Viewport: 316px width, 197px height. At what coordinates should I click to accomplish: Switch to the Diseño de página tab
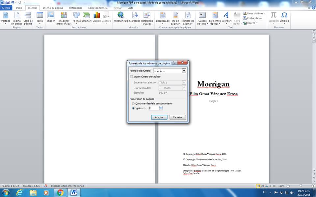[x=53, y=8]
